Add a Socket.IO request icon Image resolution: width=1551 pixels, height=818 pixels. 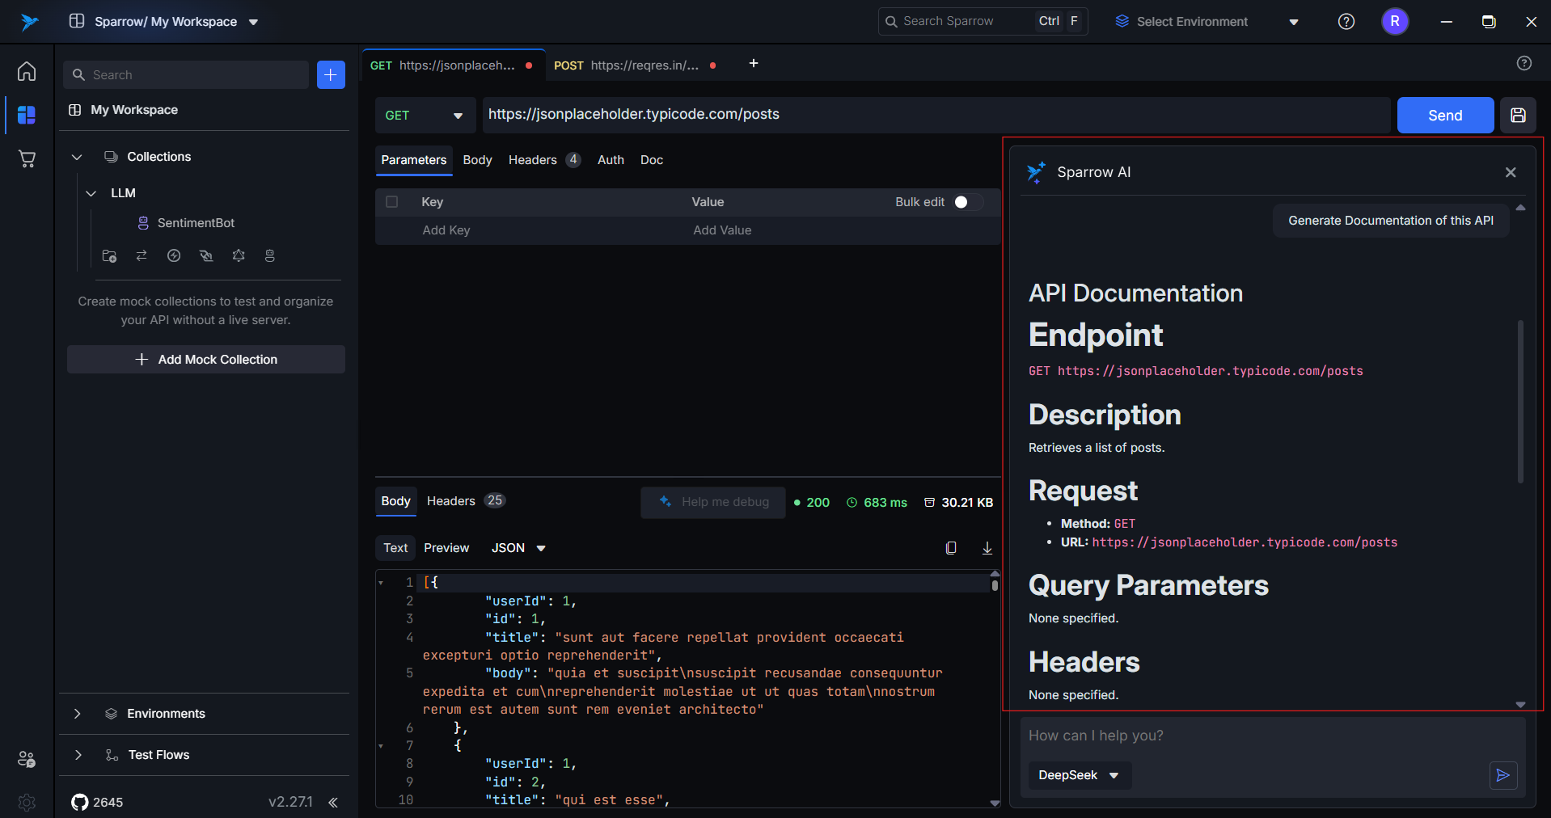coord(174,255)
